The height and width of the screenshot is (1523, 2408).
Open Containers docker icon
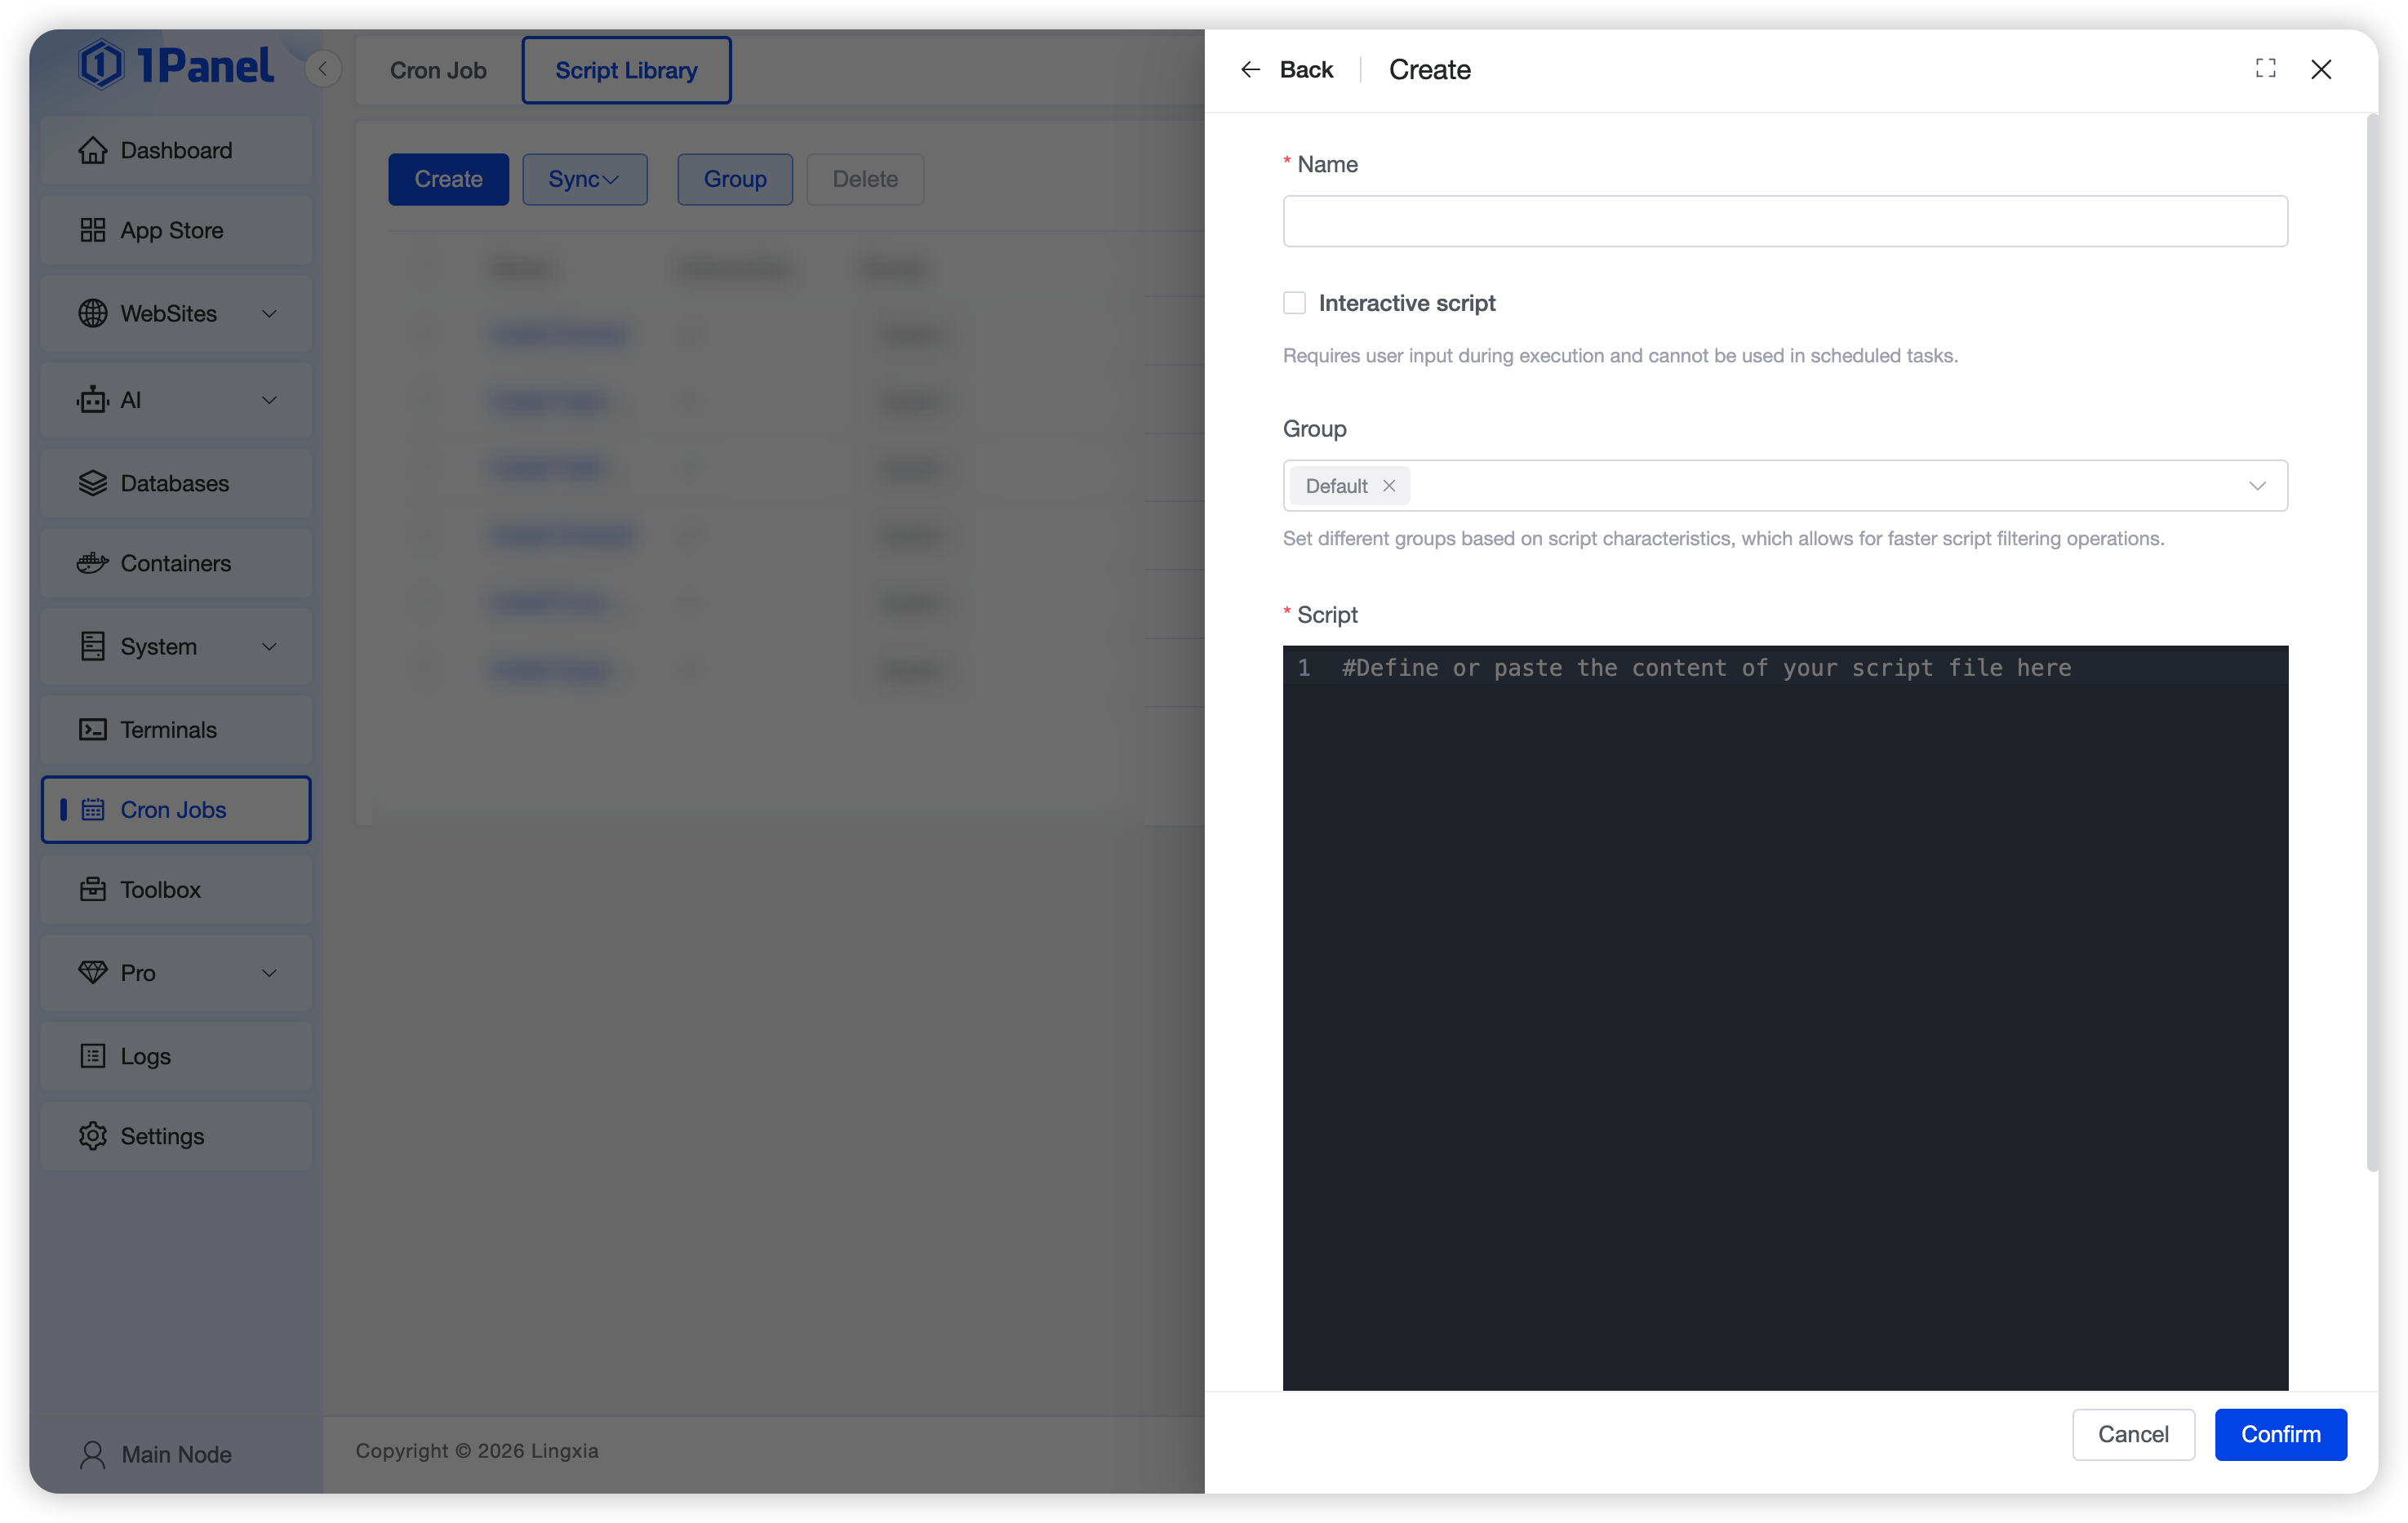[x=92, y=563]
